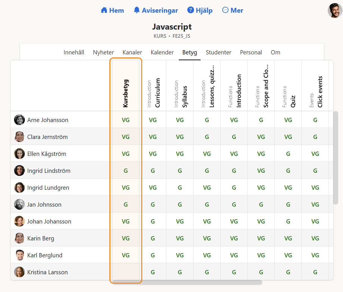Select Kristina Larsson's empty Kursbetyg cell
This screenshot has height=292, width=343.
(126, 272)
